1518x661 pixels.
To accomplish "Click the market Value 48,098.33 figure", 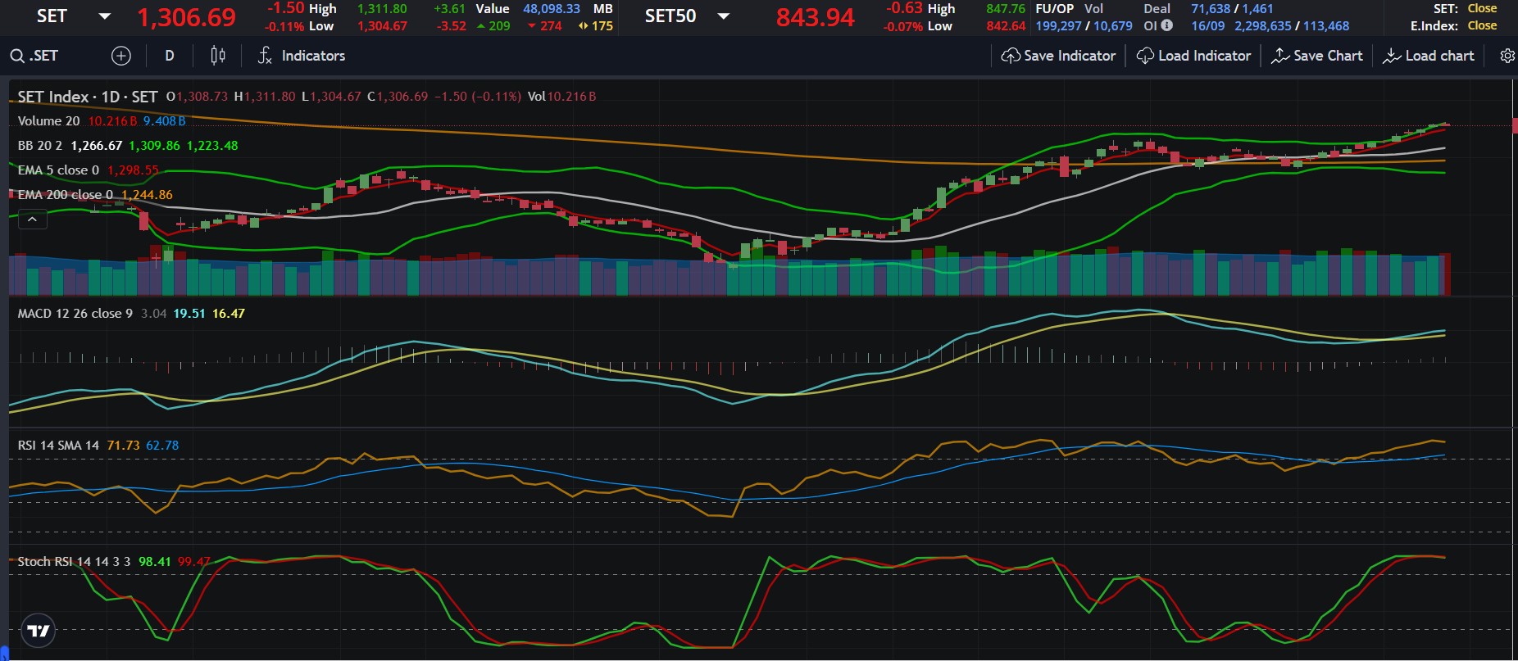I will tap(552, 9).
